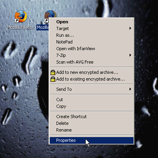Select the Mozilla Firefox desktop shortcut icon

[21, 16]
